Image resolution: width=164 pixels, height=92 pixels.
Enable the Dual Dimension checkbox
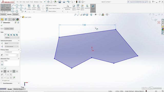[1, 83]
